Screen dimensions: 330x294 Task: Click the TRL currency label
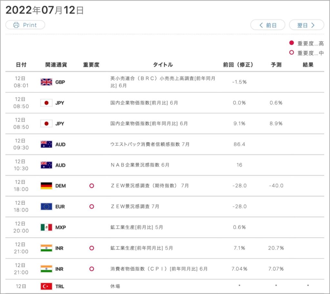pyautogui.click(x=60, y=286)
